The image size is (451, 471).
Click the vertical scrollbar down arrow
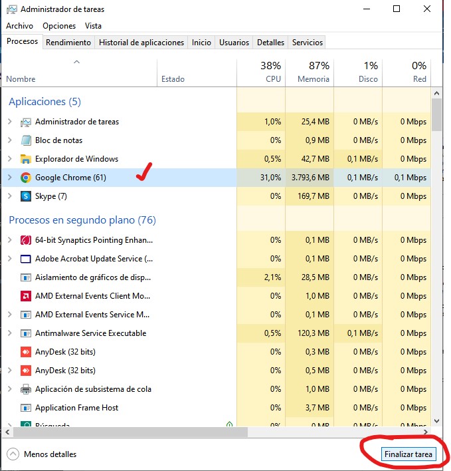tap(436, 420)
